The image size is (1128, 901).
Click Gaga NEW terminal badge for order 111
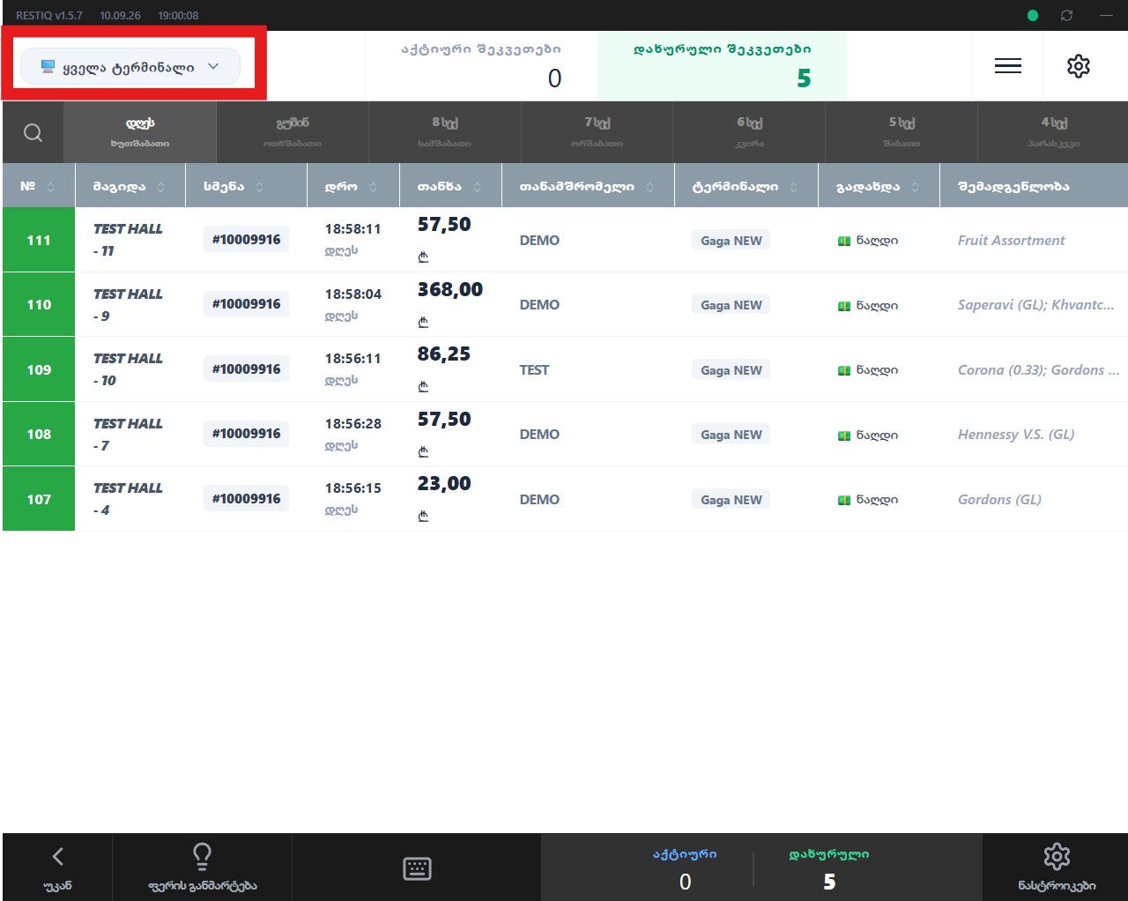[x=731, y=240]
